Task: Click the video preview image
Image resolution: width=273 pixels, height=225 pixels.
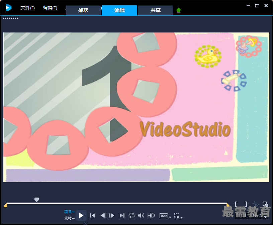Action: tap(136, 107)
